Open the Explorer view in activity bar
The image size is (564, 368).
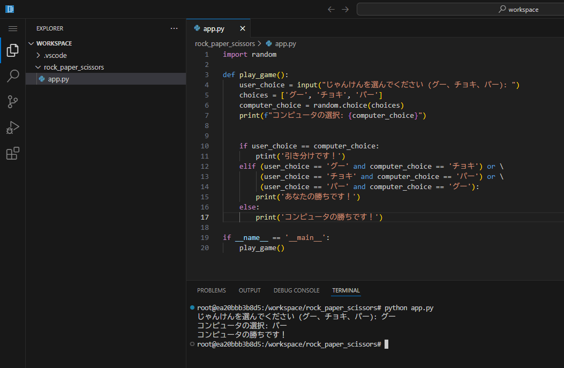[x=12, y=51]
